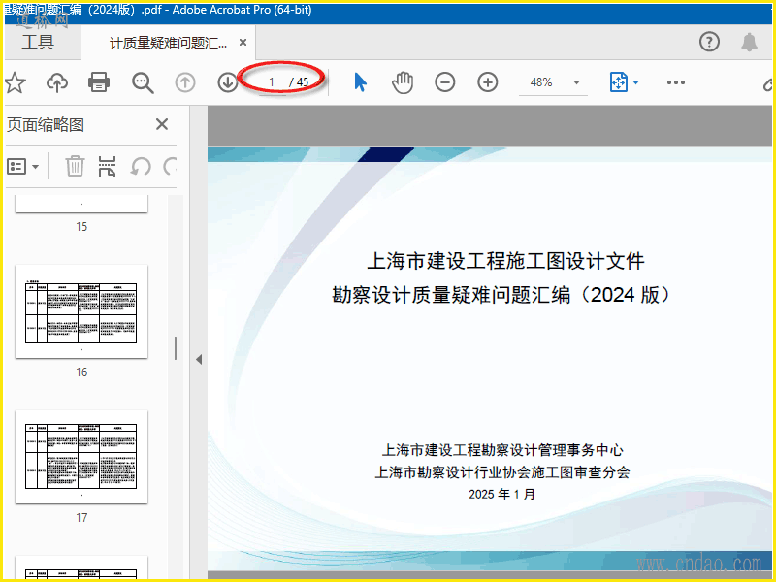This screenshot has height=582, width=776.
Task: Click the current page number field
Action: click(272, 82)
